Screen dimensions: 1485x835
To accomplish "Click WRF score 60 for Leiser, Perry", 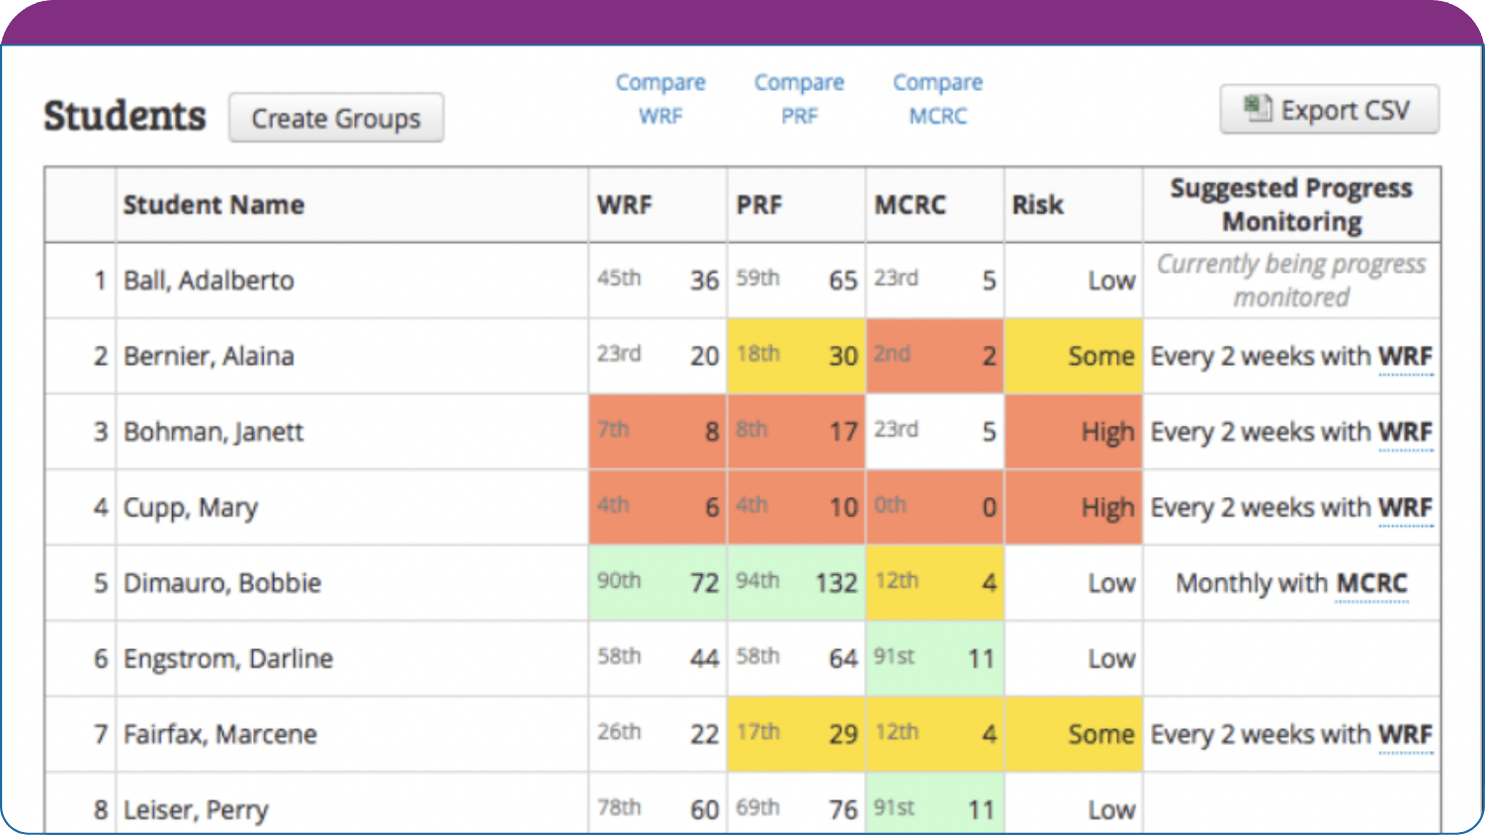I will click(704, 810).
